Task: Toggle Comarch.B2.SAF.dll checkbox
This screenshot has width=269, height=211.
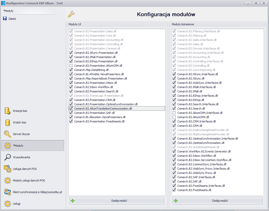Action: click(x=174, y=181)
